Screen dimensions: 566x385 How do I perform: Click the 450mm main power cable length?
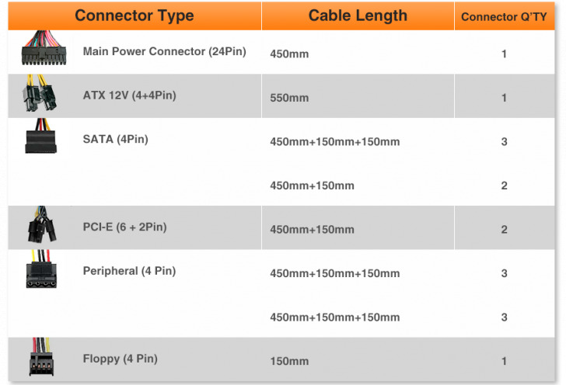pyautogui.click(x=289, y=54)
